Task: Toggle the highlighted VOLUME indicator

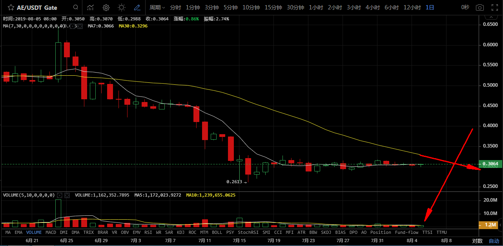Action: click(34, 232)
